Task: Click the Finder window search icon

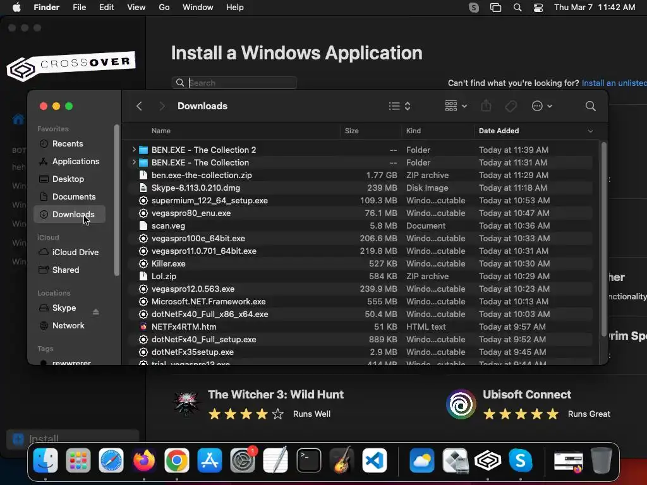Action: pyautogui.click(x=591, y=106)
